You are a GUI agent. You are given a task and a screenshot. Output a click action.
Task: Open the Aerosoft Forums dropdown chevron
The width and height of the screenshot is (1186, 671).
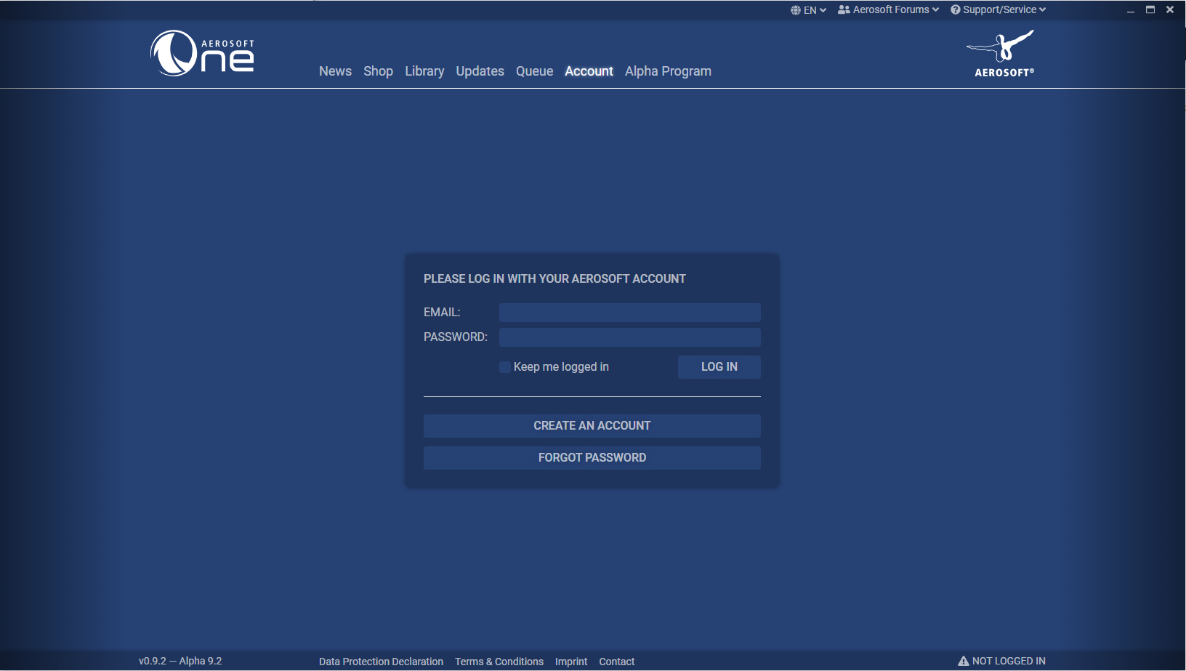point(936,9)
